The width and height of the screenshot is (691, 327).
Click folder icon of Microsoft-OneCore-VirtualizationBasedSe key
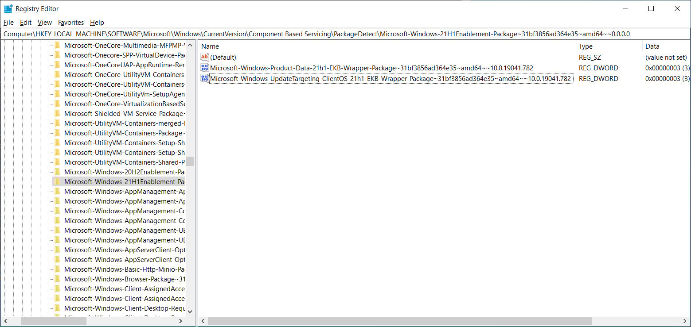pyautogui.click(x=57, y=104)
